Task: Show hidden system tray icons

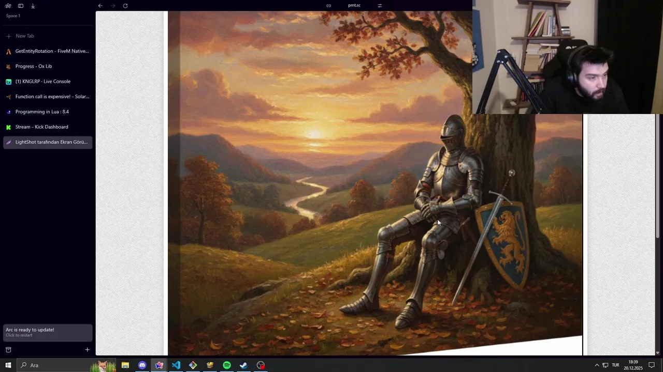Action: click(x=597, y=365)
